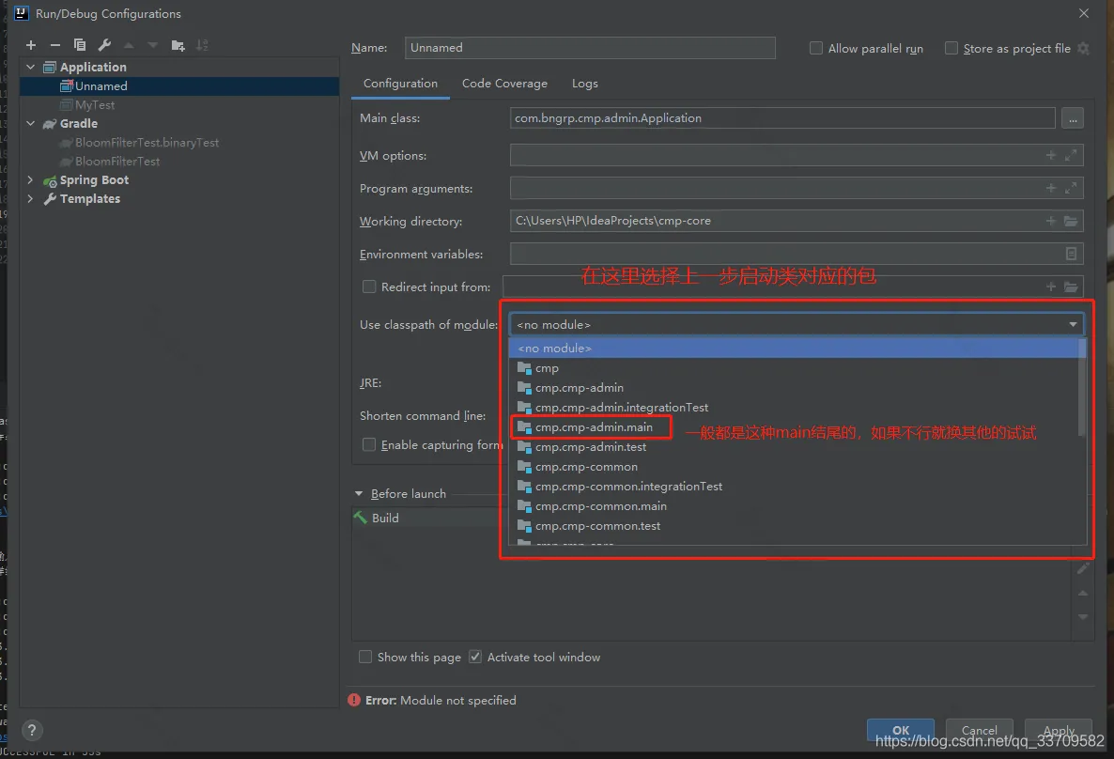1114x759 pixels.
Task: Edit environment variables list icon
Action: pos(1072,254)
